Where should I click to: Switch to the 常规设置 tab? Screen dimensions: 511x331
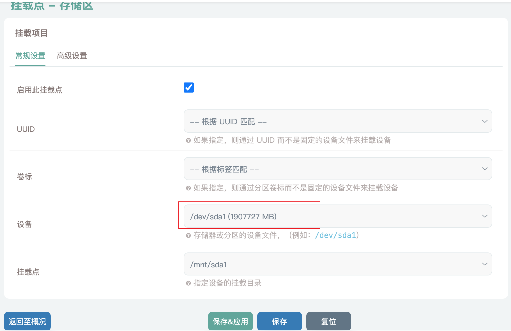coord(30,56)
